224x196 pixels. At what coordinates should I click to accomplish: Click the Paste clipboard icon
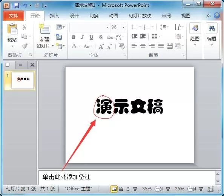(x=12, y=29)
